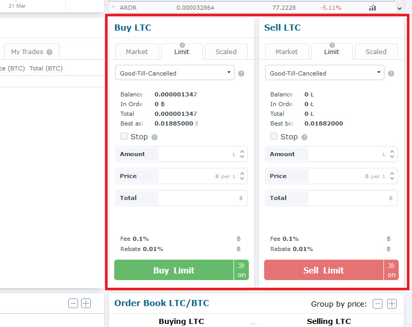Click the red Sell Limit button
Viewport: 412px width, 327px height.
324,270
